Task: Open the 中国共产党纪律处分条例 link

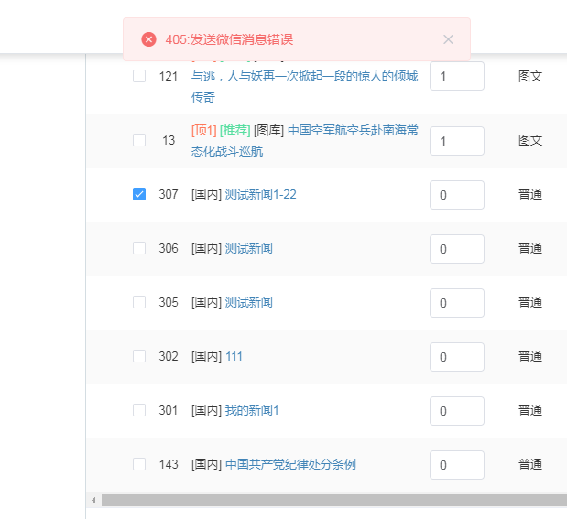Action: 290,464
